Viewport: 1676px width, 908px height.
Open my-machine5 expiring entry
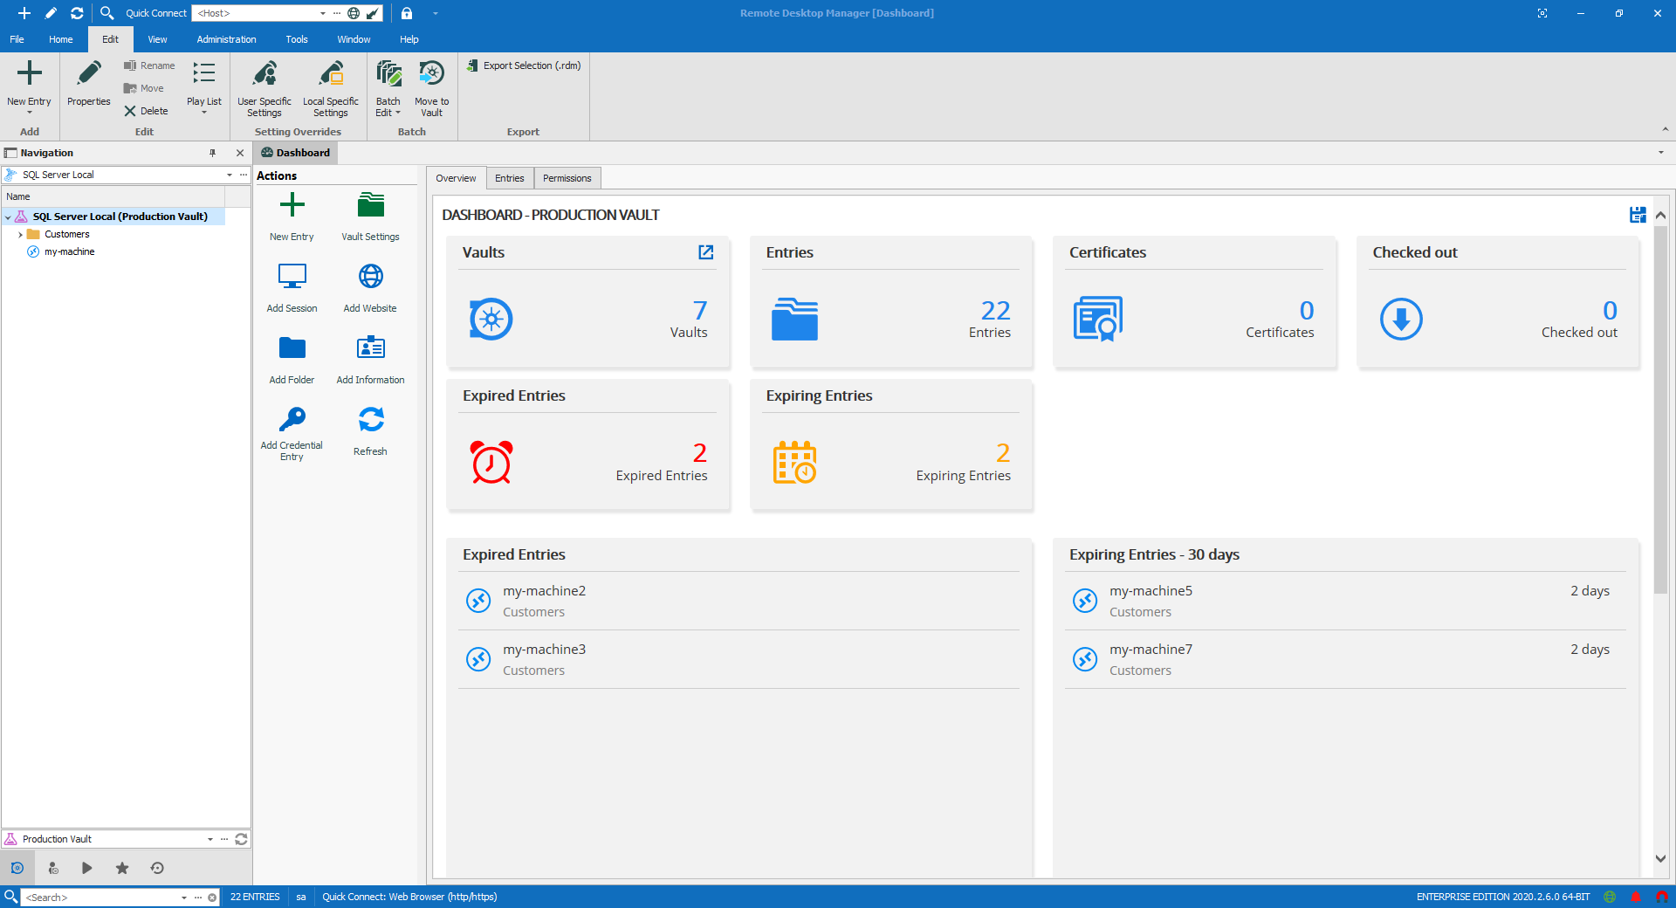pos(1151,591)
